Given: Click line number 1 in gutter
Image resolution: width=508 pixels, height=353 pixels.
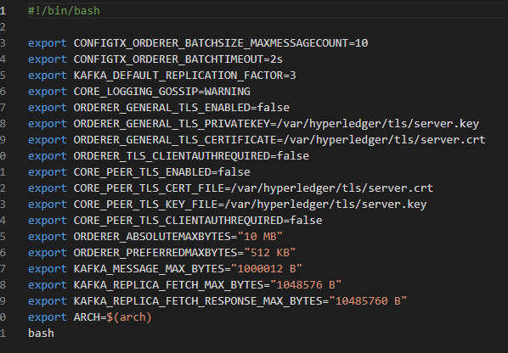Looking at the screenshot, I should [3, 11].
